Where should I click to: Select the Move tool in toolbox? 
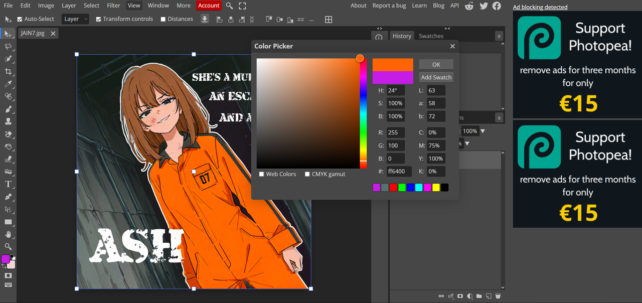point(8,34)
